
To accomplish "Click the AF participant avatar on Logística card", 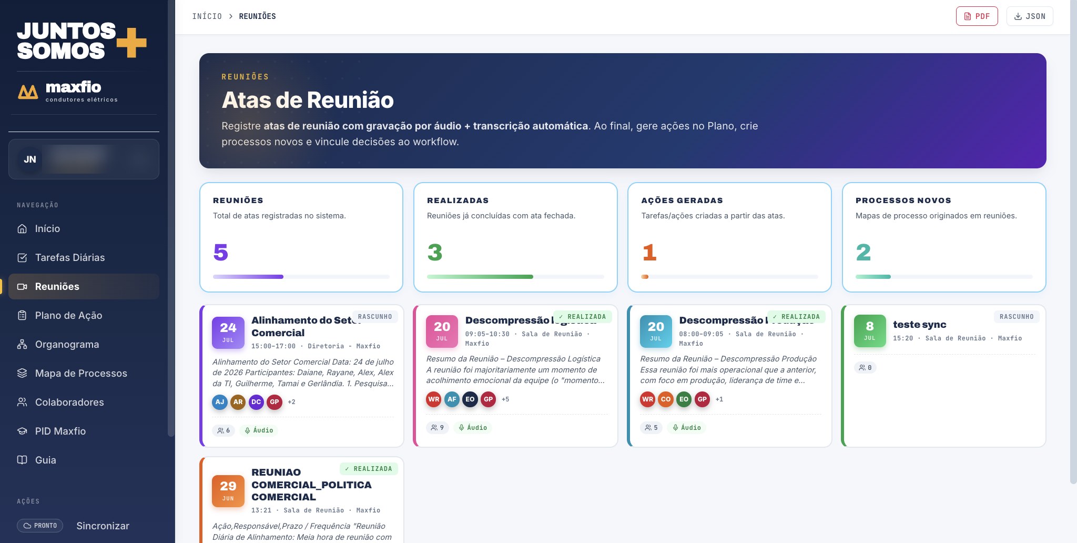I will click(x=452, y=399).
